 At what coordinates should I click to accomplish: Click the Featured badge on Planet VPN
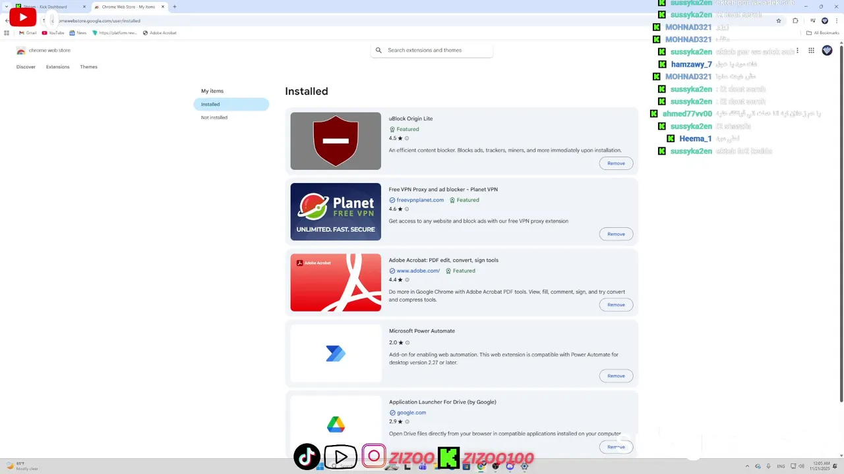pyautogui.click(x=464, y=200)
